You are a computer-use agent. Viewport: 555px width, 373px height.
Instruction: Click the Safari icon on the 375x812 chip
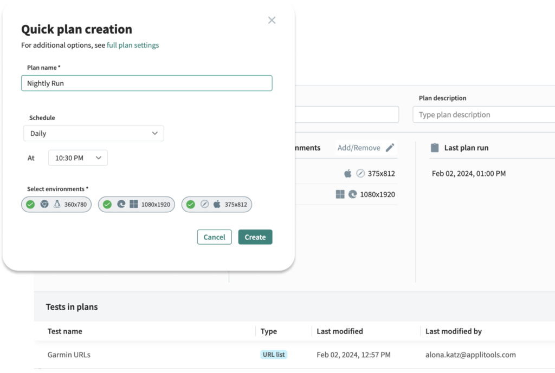(204, 204)
